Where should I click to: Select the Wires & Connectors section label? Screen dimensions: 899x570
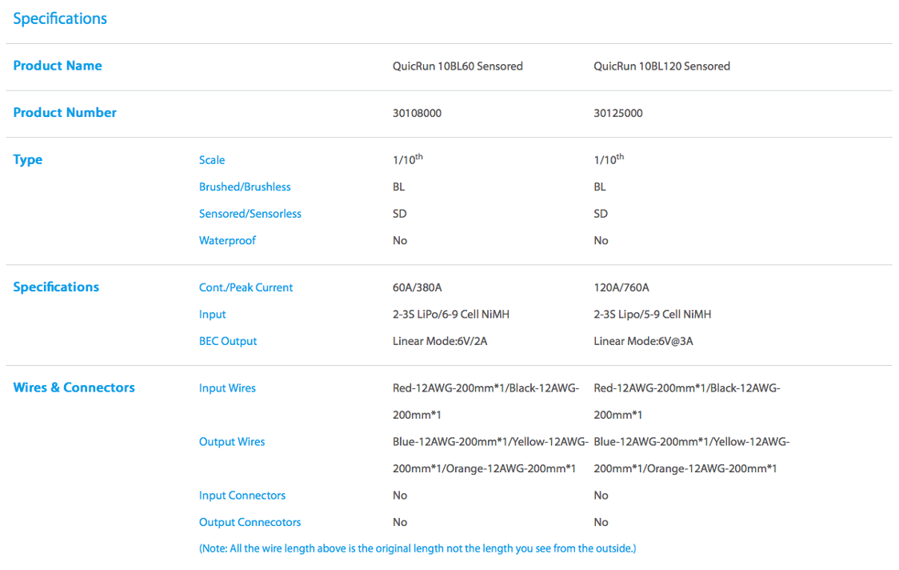(x=74, y=388)
